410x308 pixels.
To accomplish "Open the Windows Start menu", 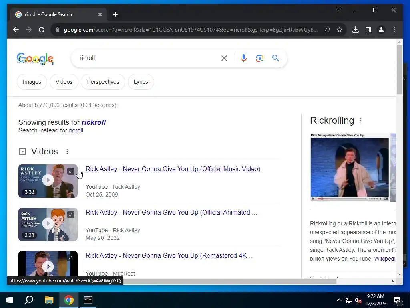I will [x=10, y=300].
